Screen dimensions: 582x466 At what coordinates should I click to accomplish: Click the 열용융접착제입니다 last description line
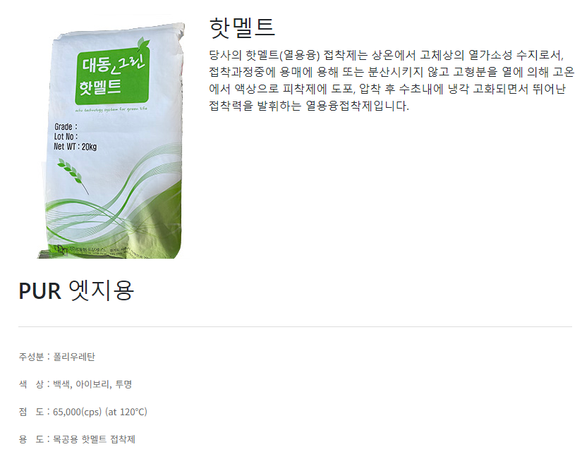[x=309, y=106]
